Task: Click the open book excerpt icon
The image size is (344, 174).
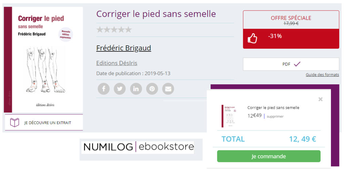Action: [x=15, y=122]
